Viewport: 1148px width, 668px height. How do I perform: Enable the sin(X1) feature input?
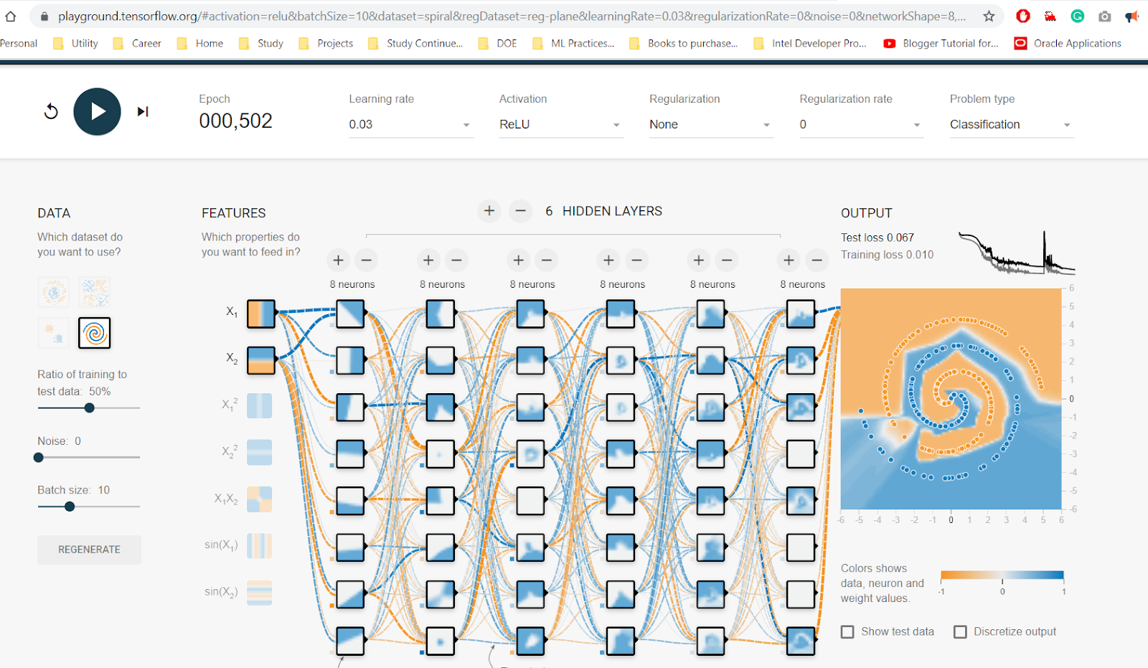[260, 545]
